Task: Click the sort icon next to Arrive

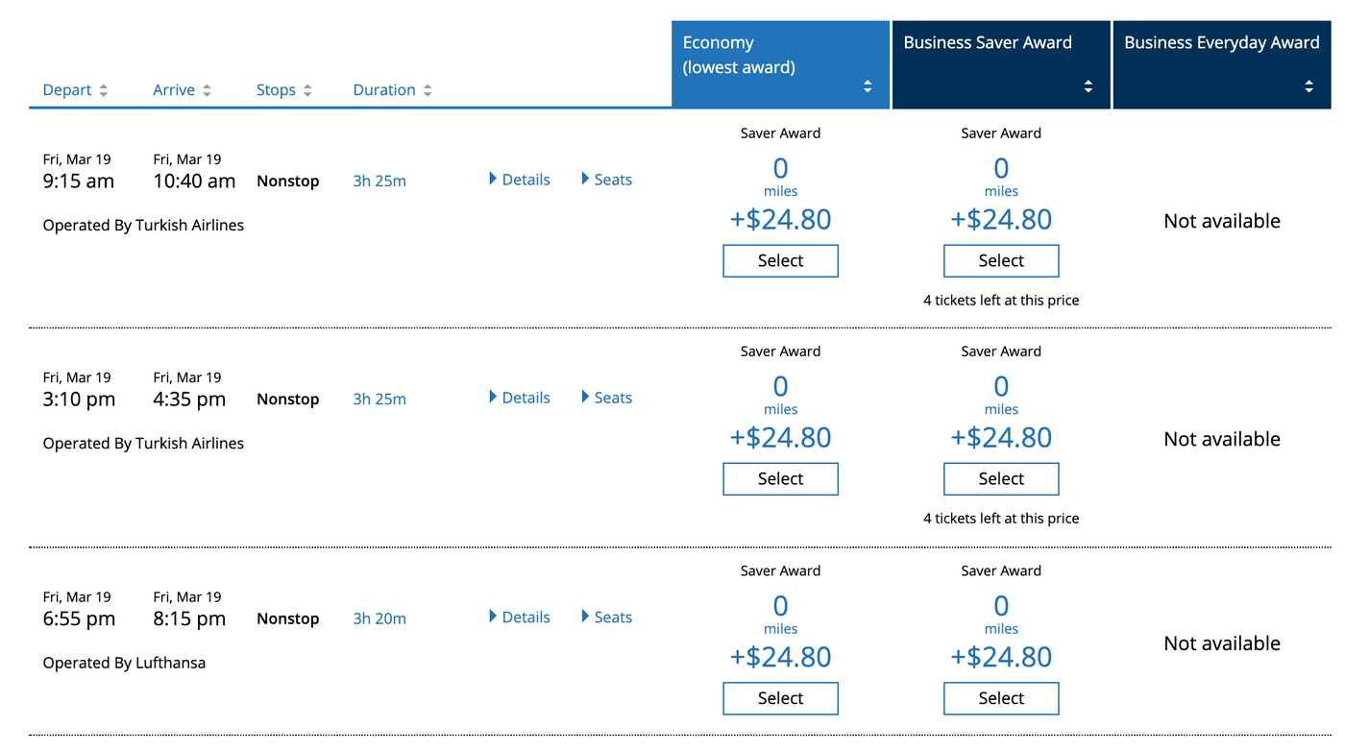Action: click(207, 89)
